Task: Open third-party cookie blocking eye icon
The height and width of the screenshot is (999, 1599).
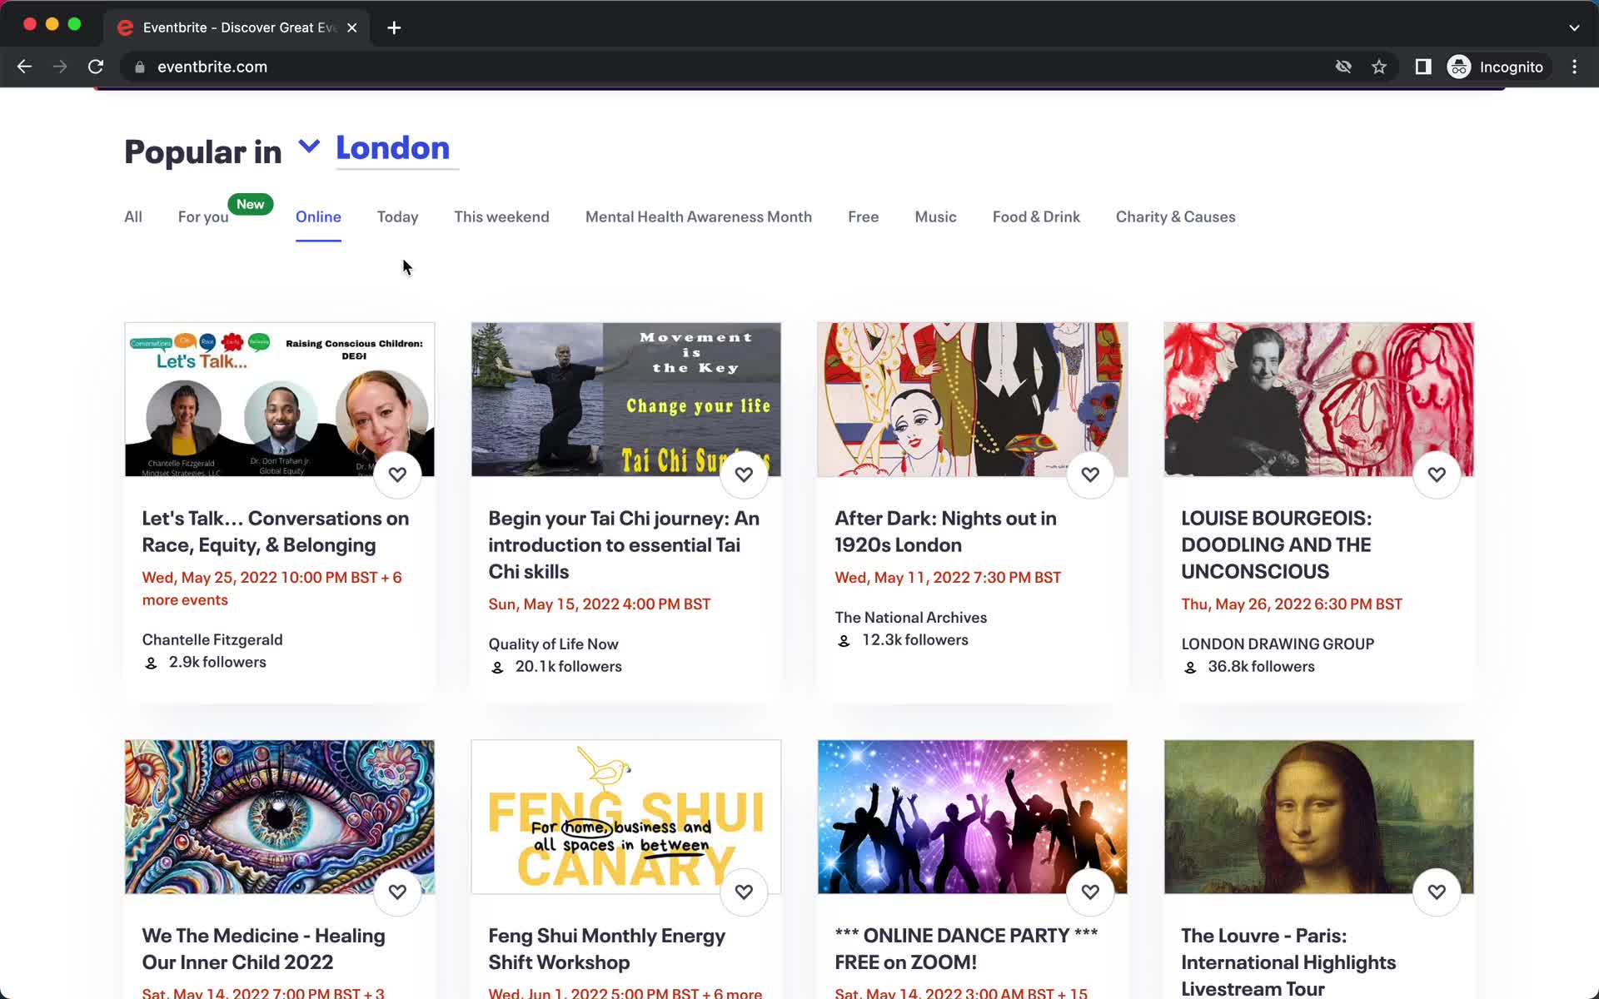Action: [x=1343, y=67]
